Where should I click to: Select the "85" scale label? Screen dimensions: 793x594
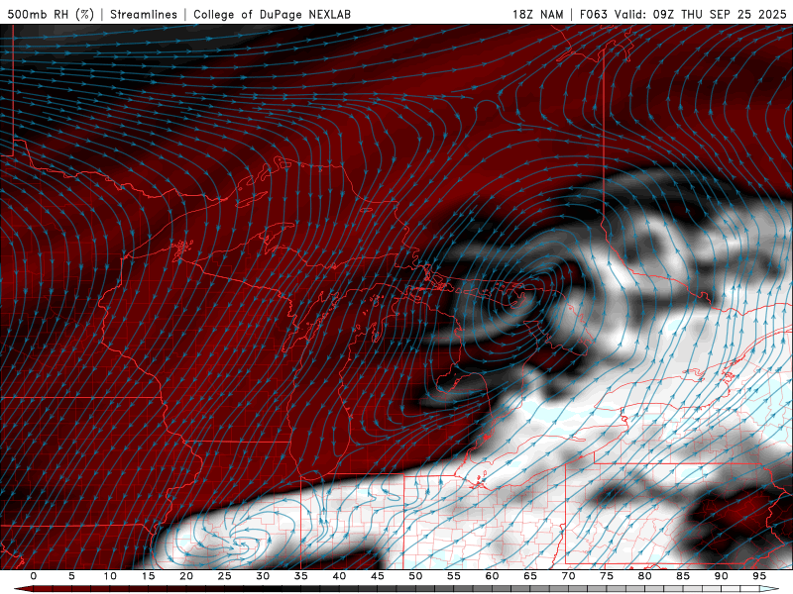coord(683,576)
